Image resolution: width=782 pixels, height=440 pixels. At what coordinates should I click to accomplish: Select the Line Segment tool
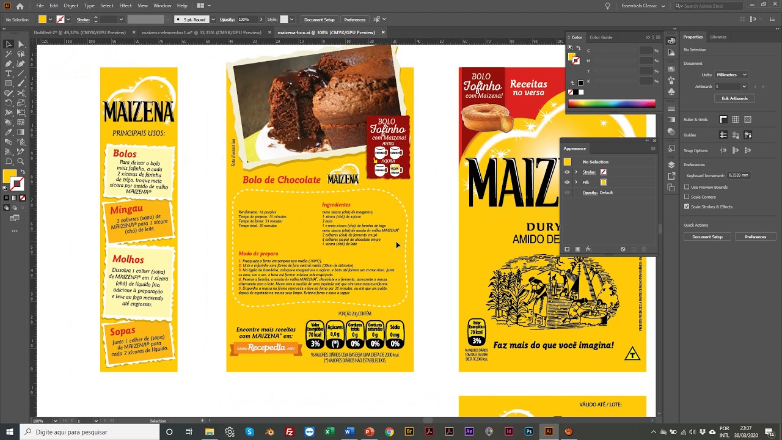[x=21, y=73]
